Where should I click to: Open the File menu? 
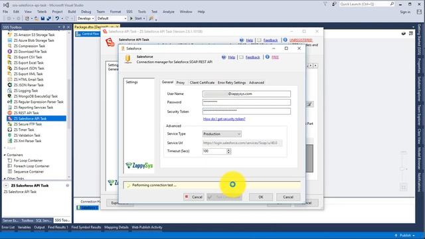pyautogui.click(x=5, y=12)
